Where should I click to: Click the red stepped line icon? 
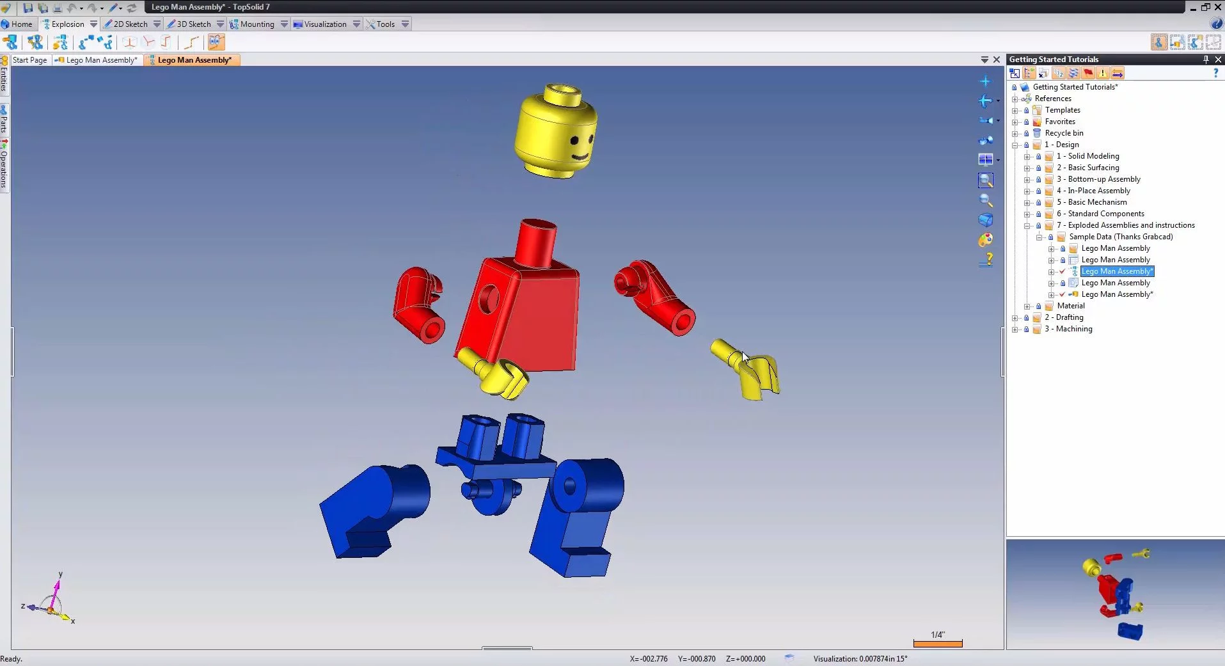(x=166, y=42)
